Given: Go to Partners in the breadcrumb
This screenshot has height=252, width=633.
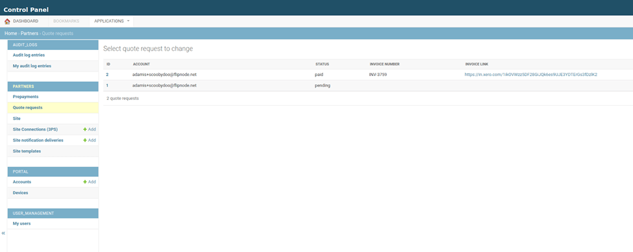Looking at the screenshot, I should tap(29, 34).
